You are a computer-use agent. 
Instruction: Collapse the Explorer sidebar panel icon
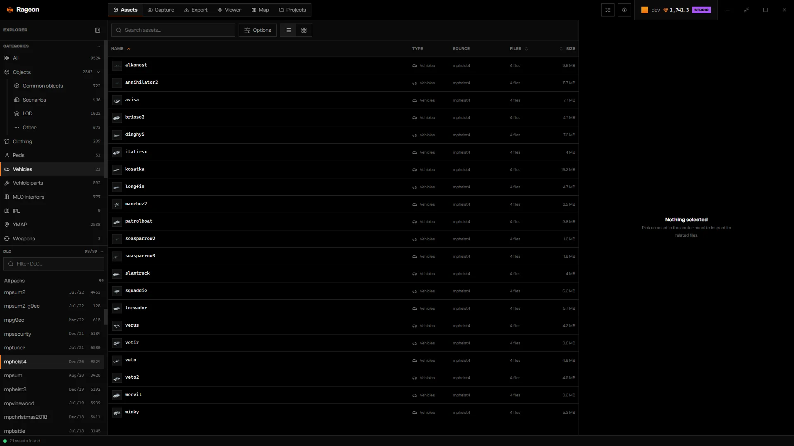(x=98, y=30)
